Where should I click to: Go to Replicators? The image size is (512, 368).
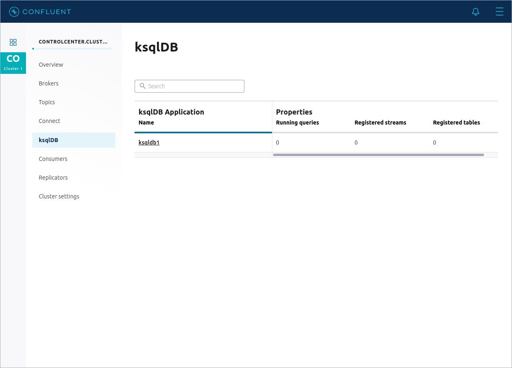pyautogui.click(x=53, y=178)
